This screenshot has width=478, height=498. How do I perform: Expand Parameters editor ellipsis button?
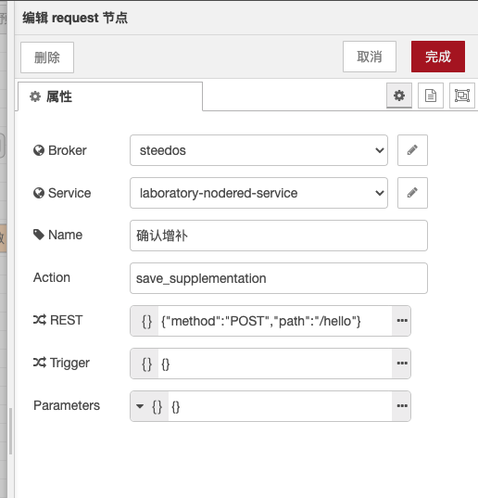coord(401,406)
